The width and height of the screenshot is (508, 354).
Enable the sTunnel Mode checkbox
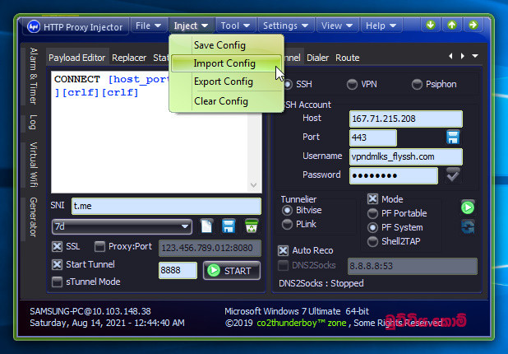point(57,282)
